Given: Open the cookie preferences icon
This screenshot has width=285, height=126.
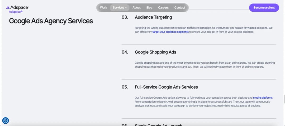Looking at the screenshot, I should (x=6, y=120).
